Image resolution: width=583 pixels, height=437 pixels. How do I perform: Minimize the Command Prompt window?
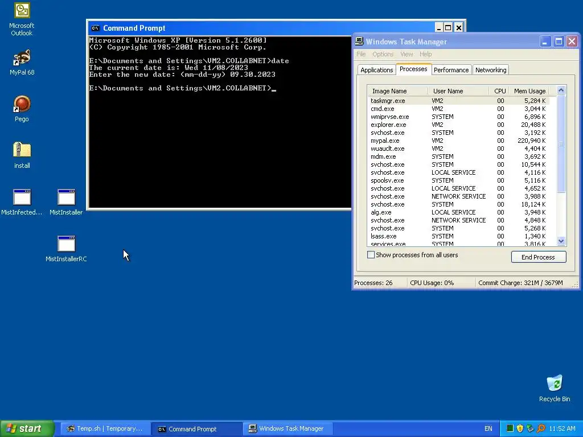pos(439,28)
